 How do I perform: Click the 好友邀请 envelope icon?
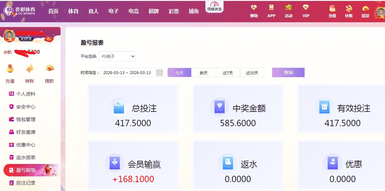coord(11,132)
